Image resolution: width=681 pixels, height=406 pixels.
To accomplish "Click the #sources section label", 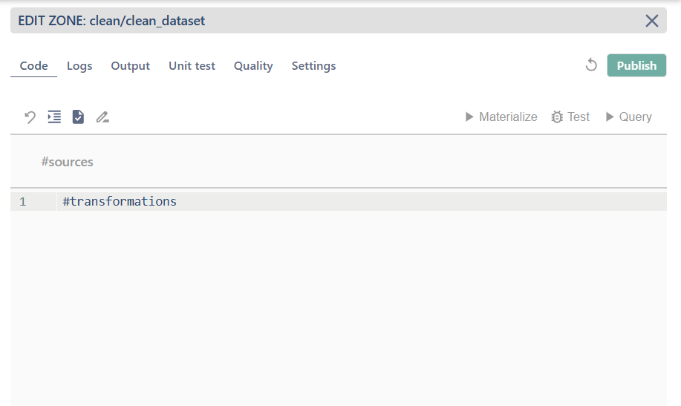I will click(x=67, y=162).
